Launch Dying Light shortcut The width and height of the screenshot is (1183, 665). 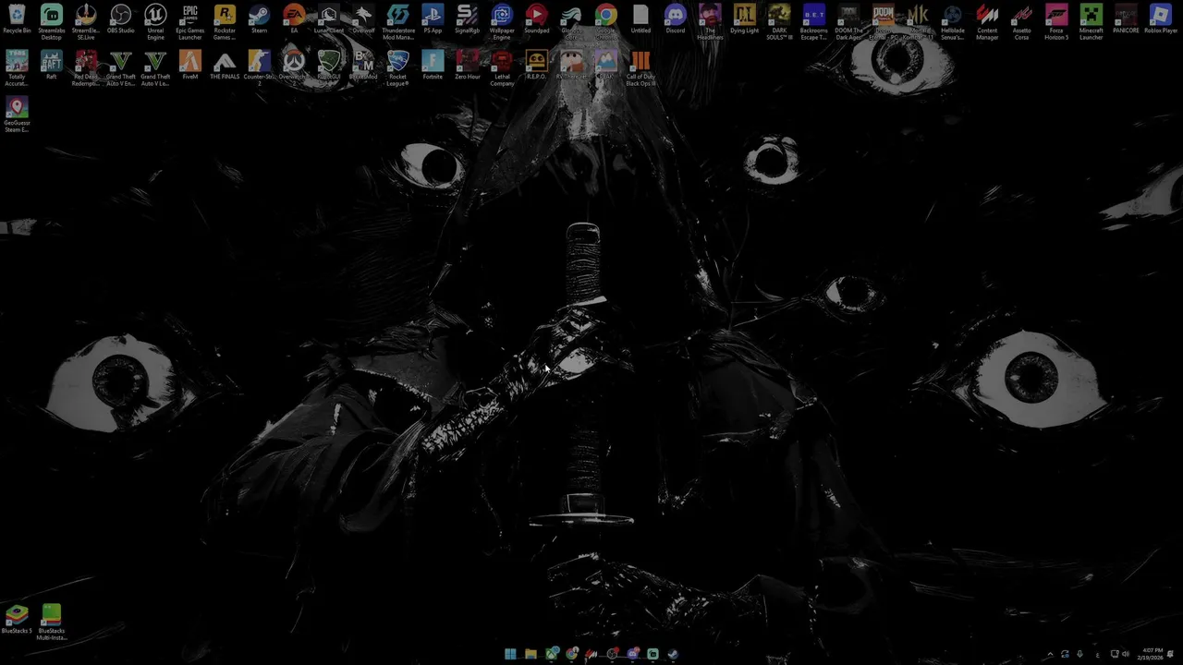pyautogui.click(x=745, y=20)
